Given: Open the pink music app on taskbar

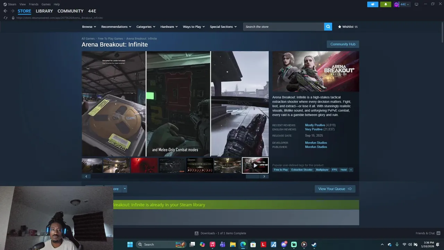Looking at the screenshot, I should coord(212,244).
